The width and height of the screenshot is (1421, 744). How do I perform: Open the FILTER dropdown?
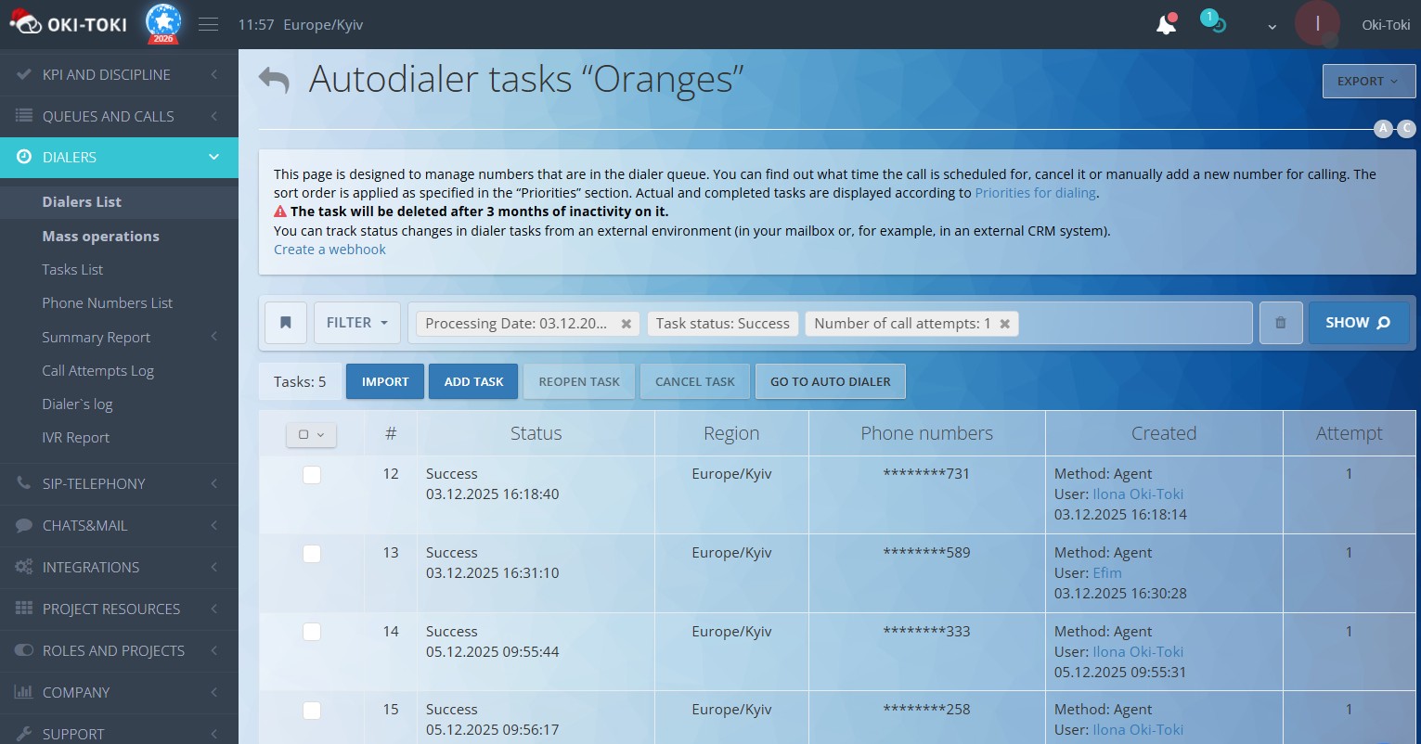tap(356, 323)
